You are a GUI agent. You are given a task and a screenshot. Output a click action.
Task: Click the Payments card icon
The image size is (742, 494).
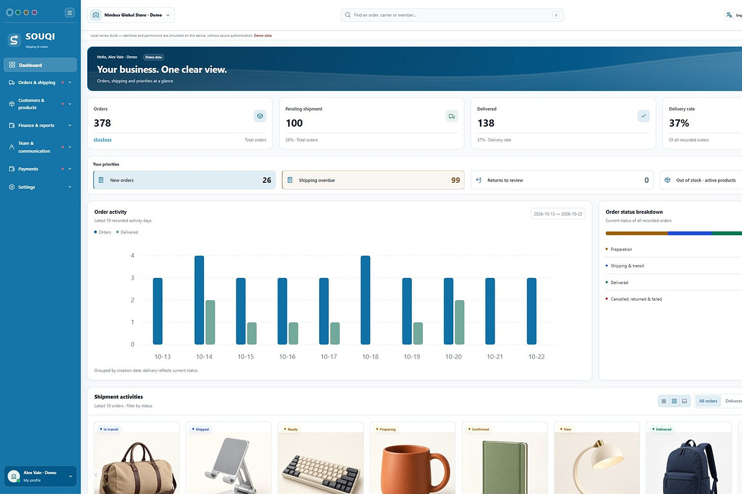tap(12, 169)
